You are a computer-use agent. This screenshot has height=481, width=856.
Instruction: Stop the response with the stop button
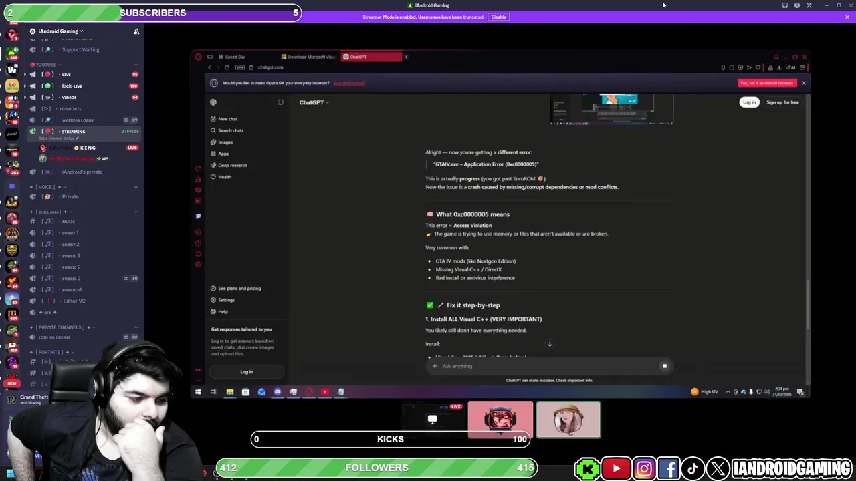(664, 366)
